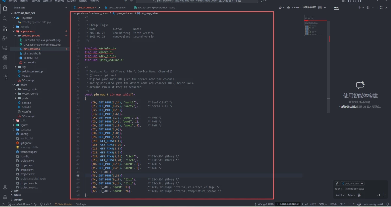Switch to the pins_arduino.h tab

coord(117,7)
